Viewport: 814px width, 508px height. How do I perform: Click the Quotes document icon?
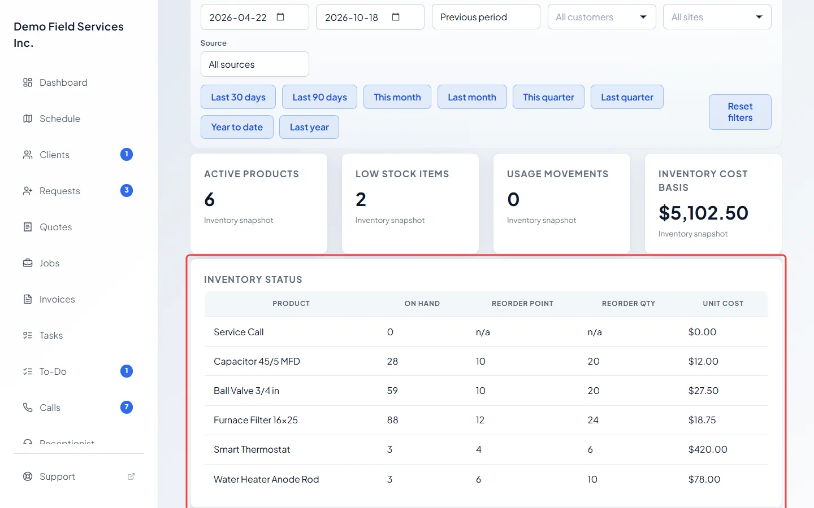tap(28, 227)
